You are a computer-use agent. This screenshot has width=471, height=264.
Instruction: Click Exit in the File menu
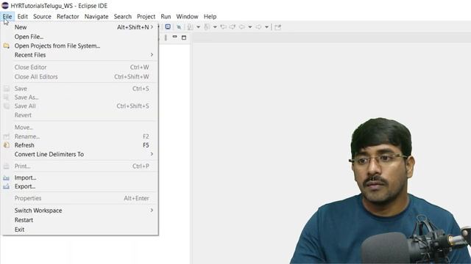point(79,230)
